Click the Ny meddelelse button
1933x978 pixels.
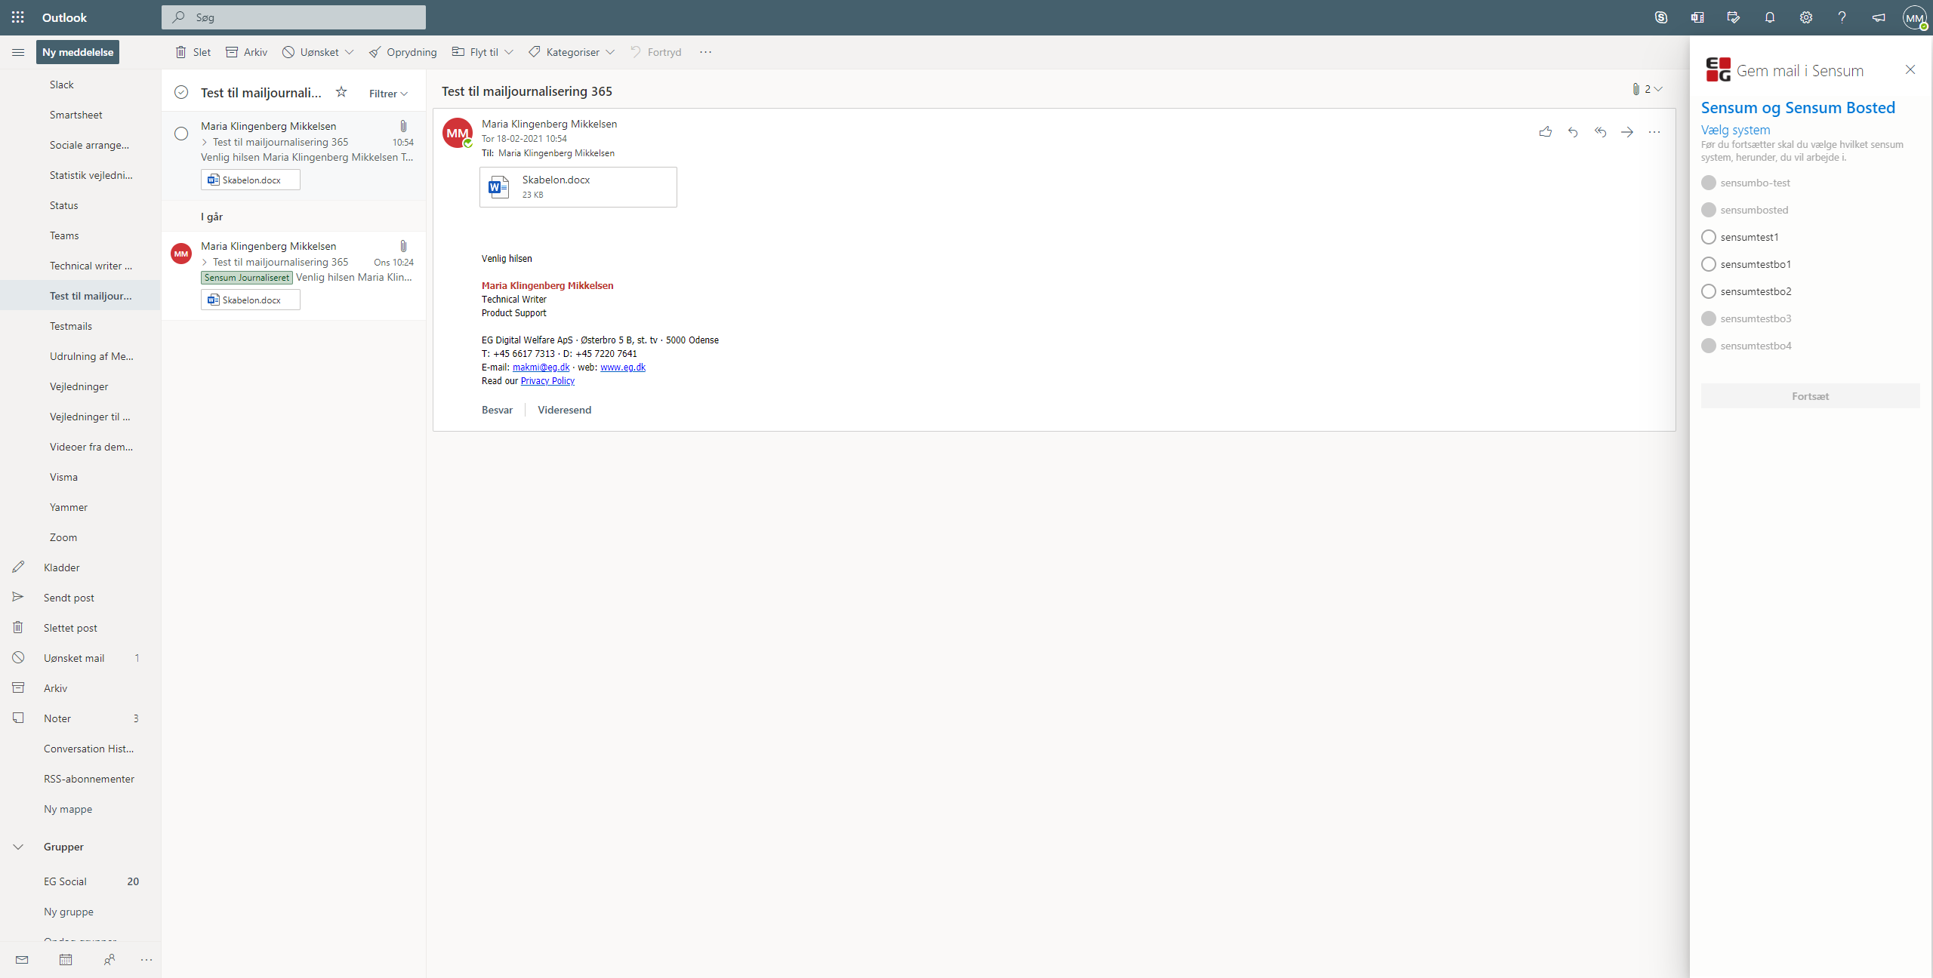pyautogui.click(x=78, y=52)
